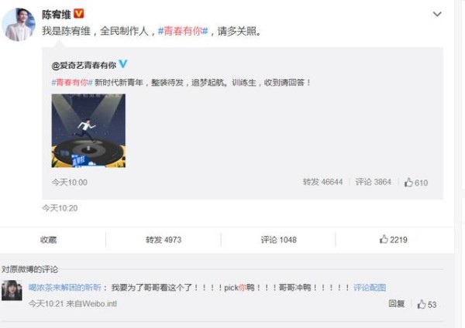
Task: Like the comment with 53 likes
Action: (426, 304)
